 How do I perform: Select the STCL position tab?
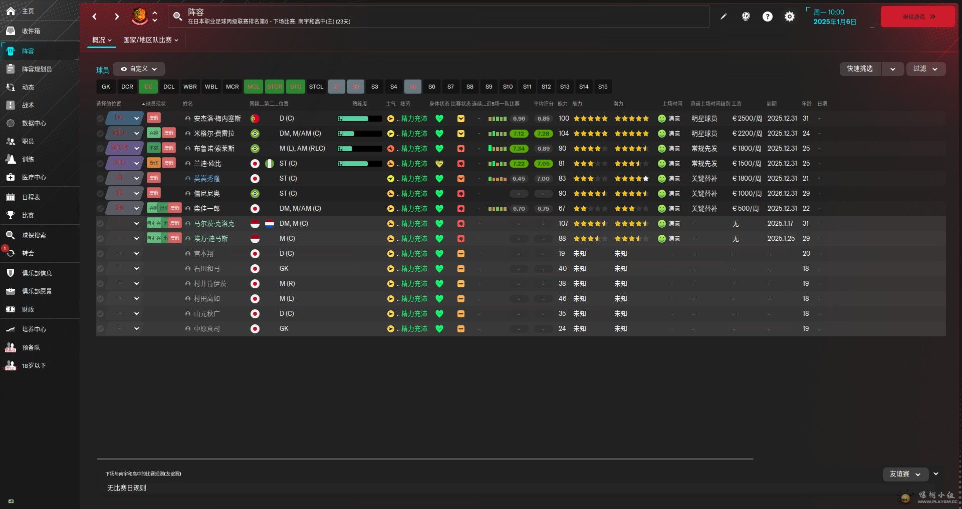[x=316, y=87]
